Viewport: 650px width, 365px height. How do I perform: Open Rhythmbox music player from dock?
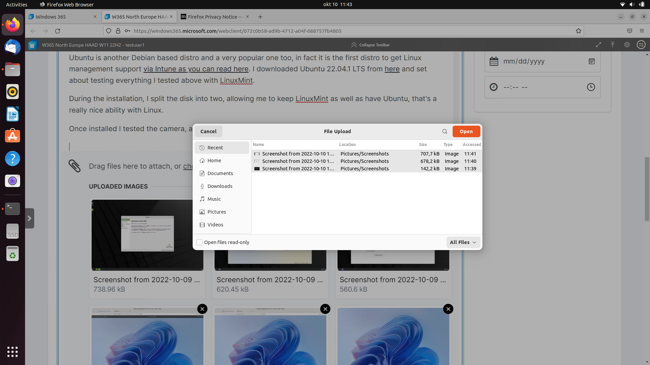[x=13, y=92]
